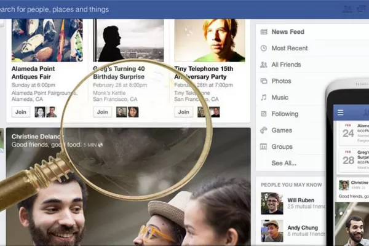Image resolution: width=369 pixels, height=246 pixels.
Task: Open Andy Chung's profile name link
Action: (x=303, y=228)
